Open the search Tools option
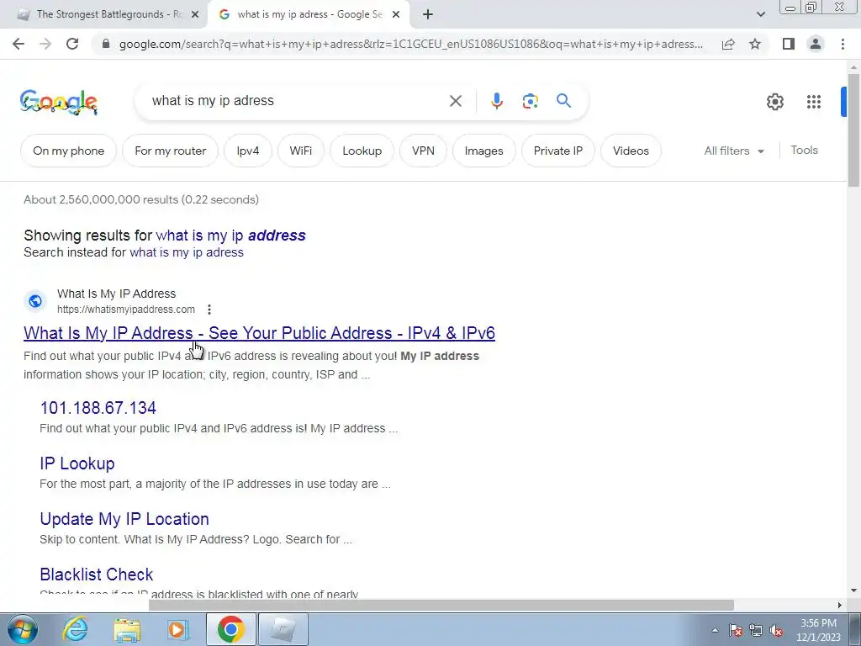861x646 pixels. pyautogui.click(x=804, y=150)
